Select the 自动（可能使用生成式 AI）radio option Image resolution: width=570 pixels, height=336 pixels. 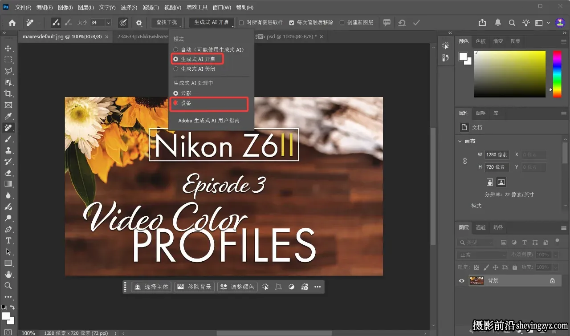coord(176,50)
